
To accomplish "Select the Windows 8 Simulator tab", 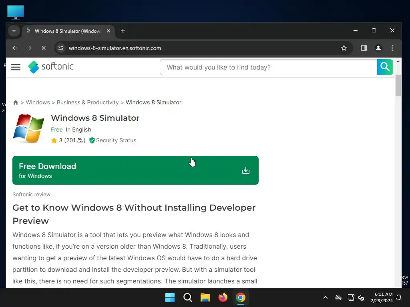I will tap(68, 31).
